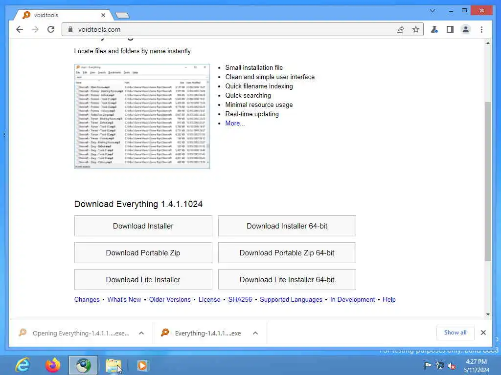Viewport: 501px width, 375px height.
Task: Launch Firefox from taskbar
Action: 53,365
